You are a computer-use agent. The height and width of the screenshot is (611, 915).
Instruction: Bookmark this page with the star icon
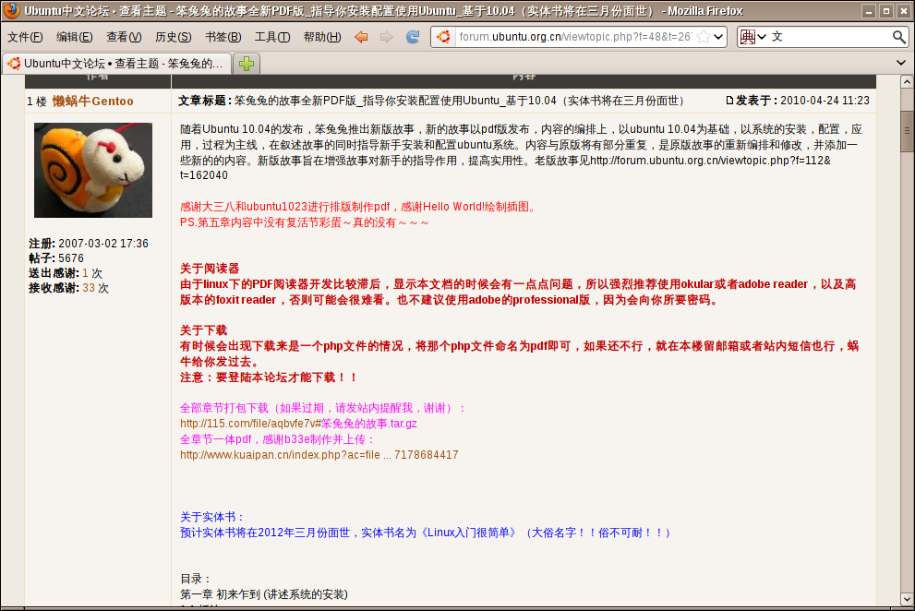[704, 37]
